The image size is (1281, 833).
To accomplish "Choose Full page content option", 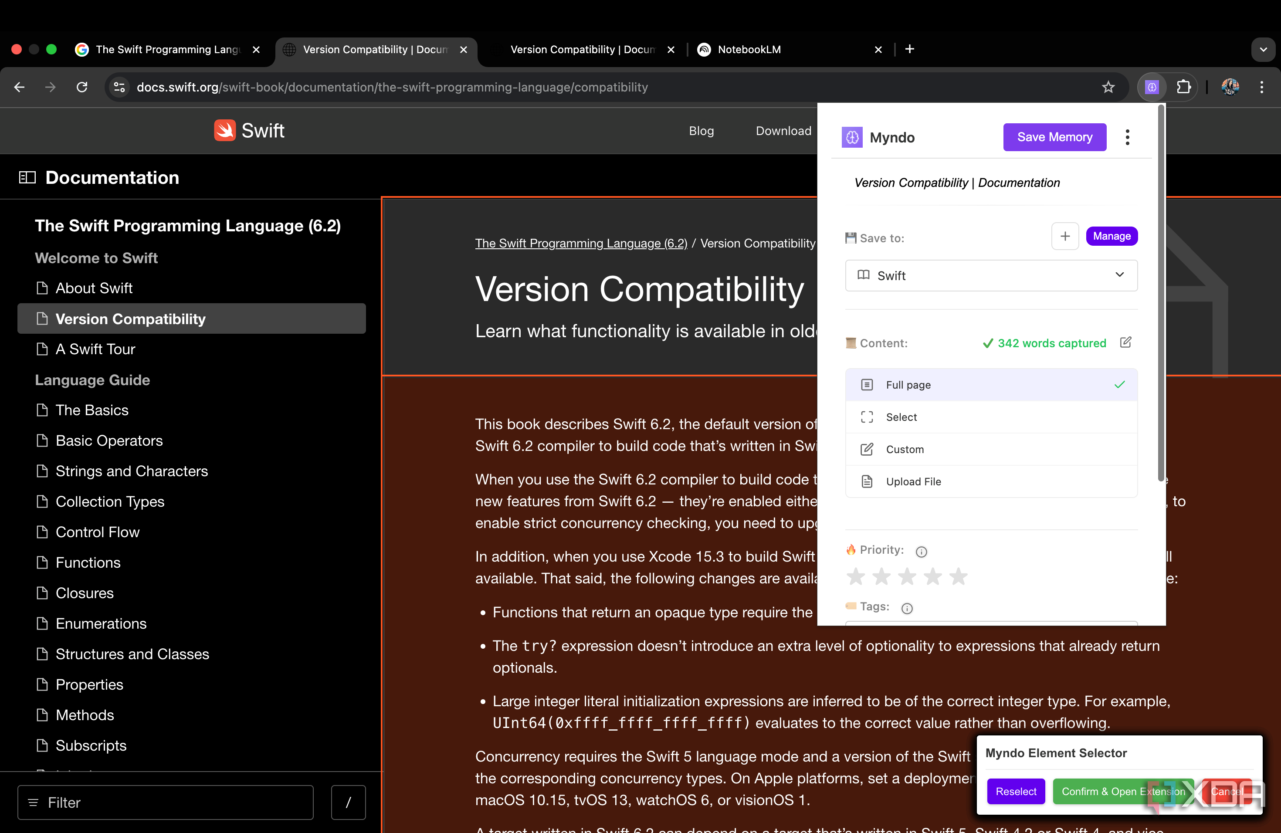I will tap(991, 385).
